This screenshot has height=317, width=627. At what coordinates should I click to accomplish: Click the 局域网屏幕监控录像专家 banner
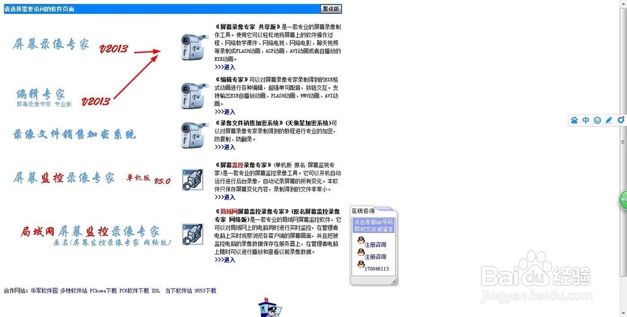point(96,235)
